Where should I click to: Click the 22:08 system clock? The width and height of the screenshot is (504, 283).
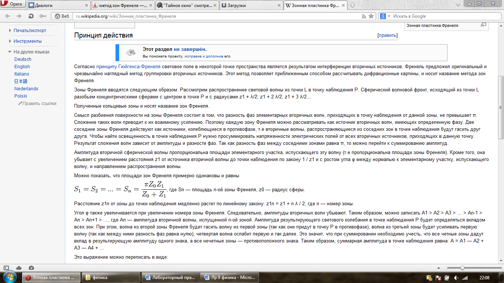(484, 277)
